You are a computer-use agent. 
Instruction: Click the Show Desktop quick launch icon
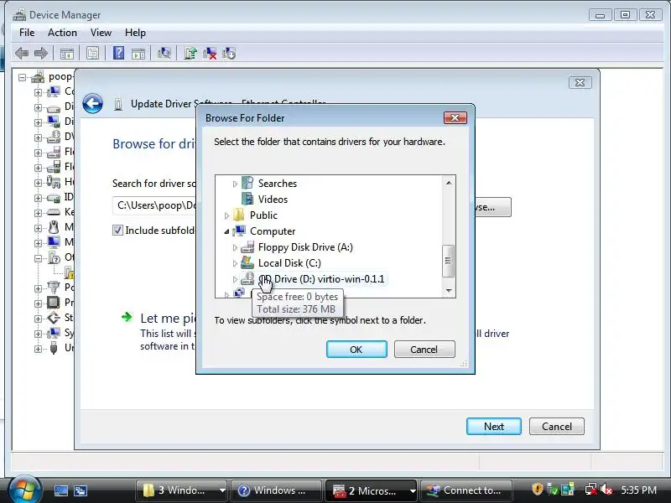click(x=60, y=490)
